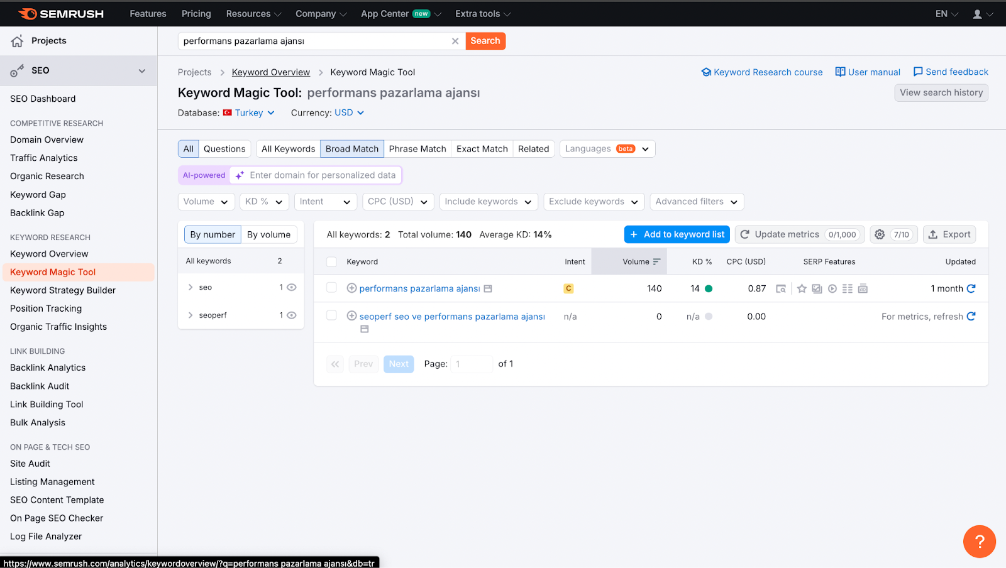Screen dimensions: 1006x568
Task: Click the AI sparkle icon in domain field
Action: pyautogui.click(x=240, y=176)
